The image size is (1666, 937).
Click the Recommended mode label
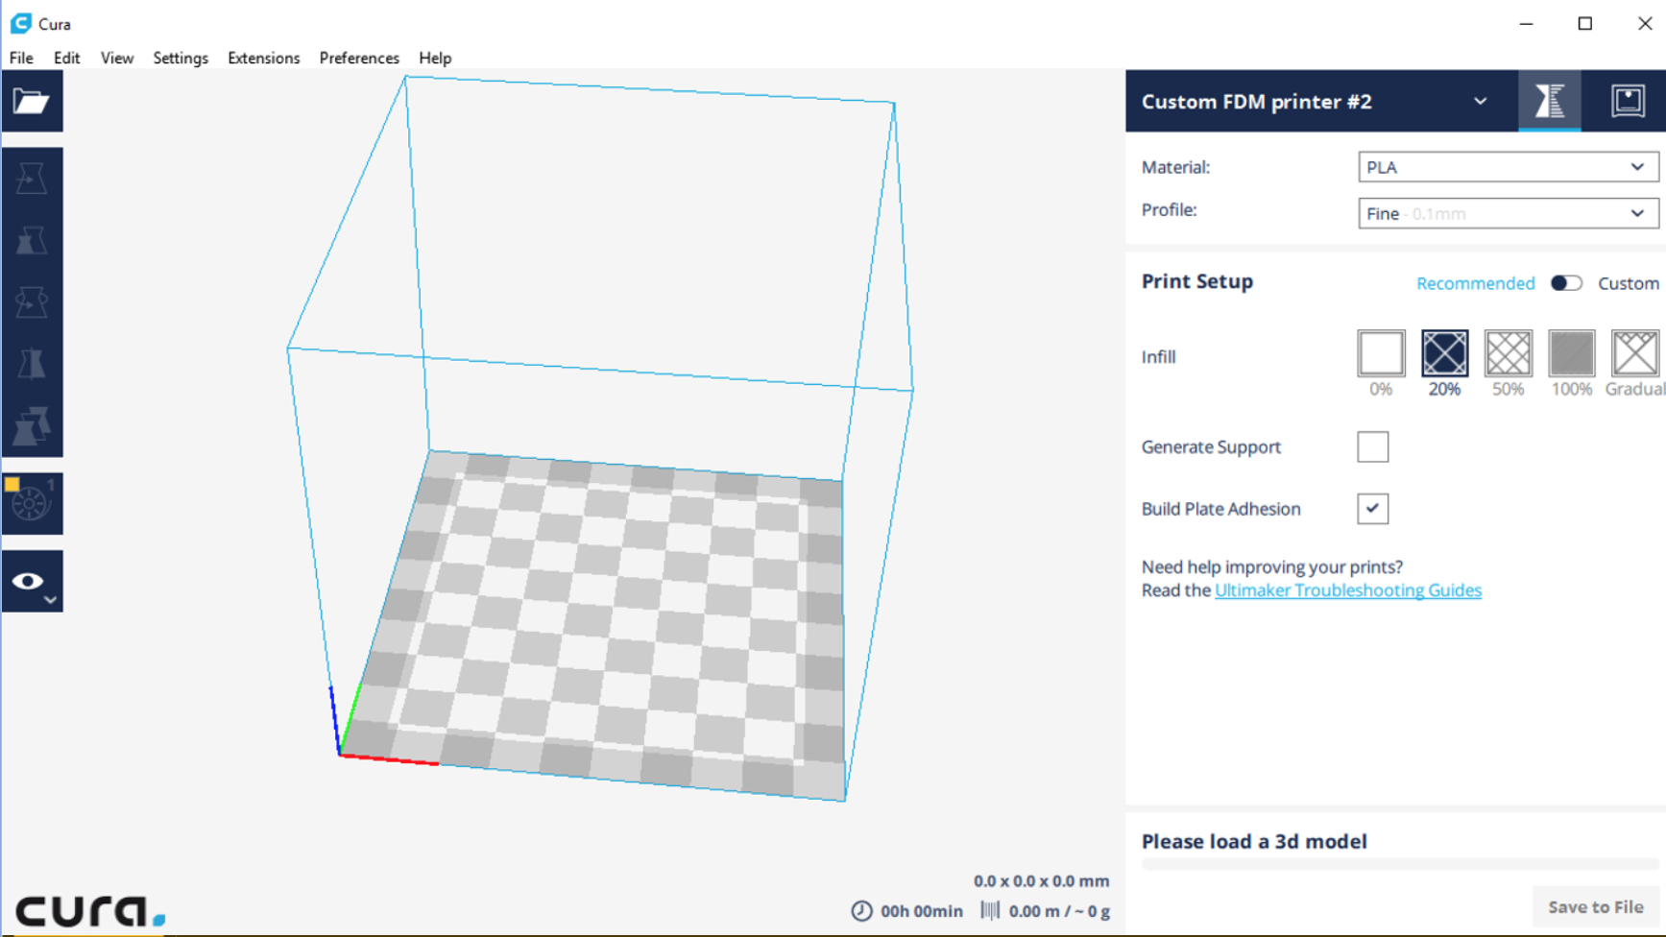pos(1476,283)
